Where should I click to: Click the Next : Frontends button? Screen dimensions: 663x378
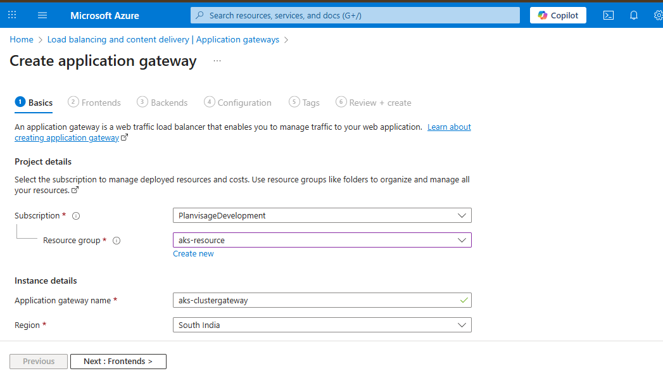(118, 361)
